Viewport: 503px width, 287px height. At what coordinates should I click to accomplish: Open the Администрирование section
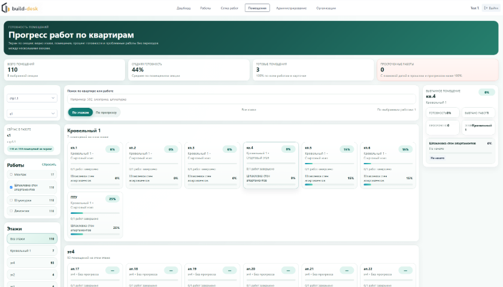(x=291, y=8)
